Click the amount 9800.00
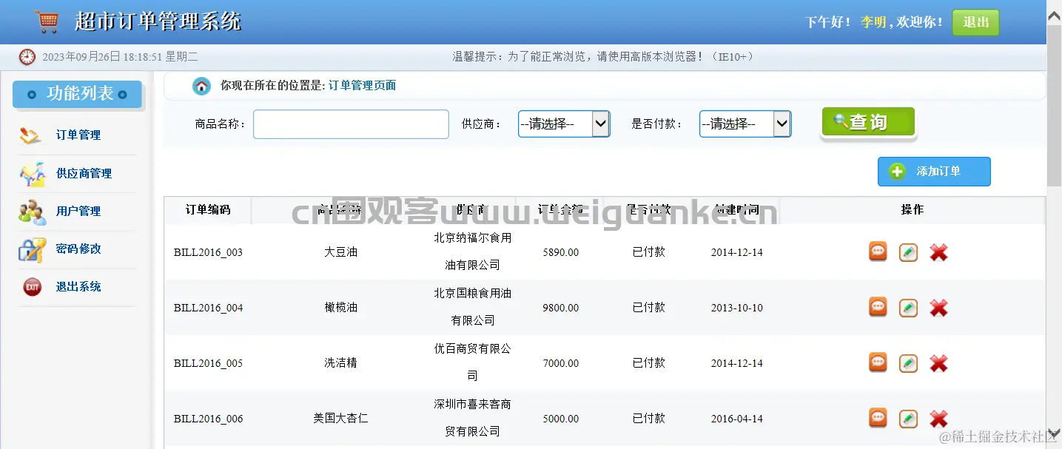Viewport: 1062px width, 449px height. [x=561, y=308]
